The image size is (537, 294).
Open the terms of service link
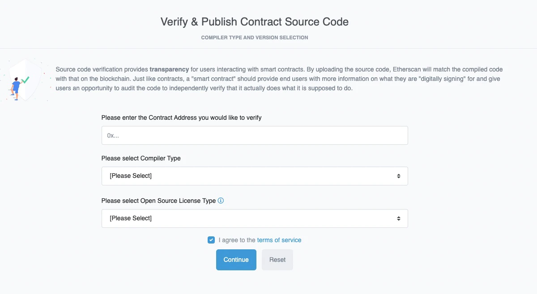coord(279,240)
